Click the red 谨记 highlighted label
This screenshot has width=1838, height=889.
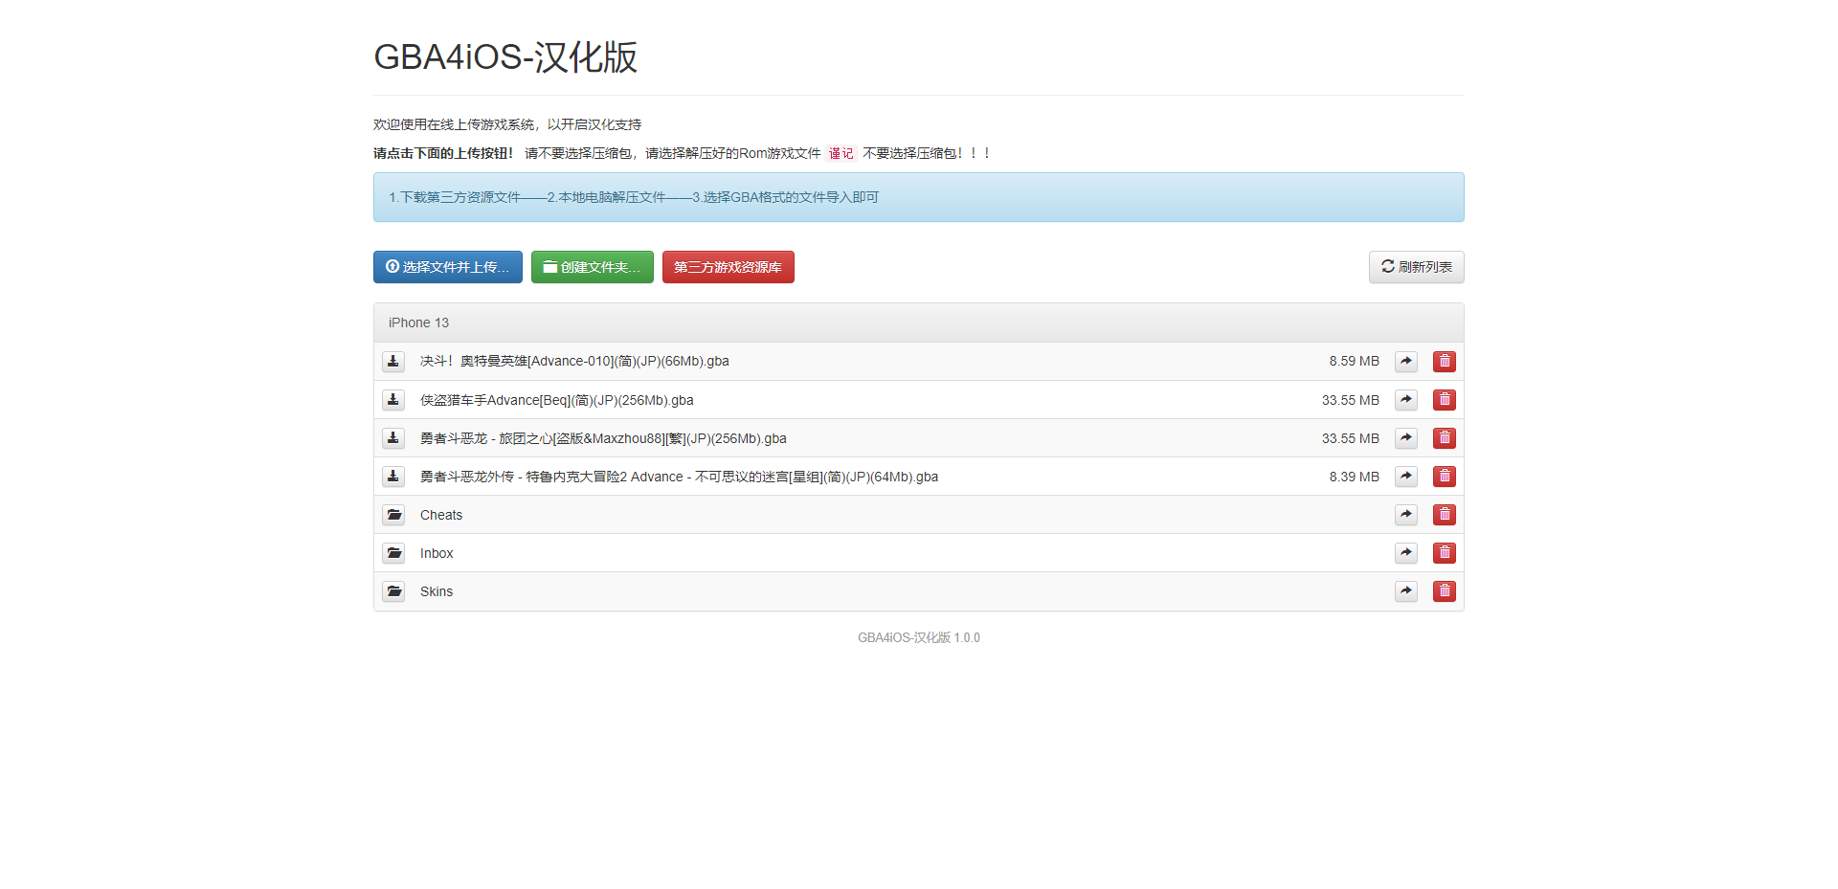point(841,153)
